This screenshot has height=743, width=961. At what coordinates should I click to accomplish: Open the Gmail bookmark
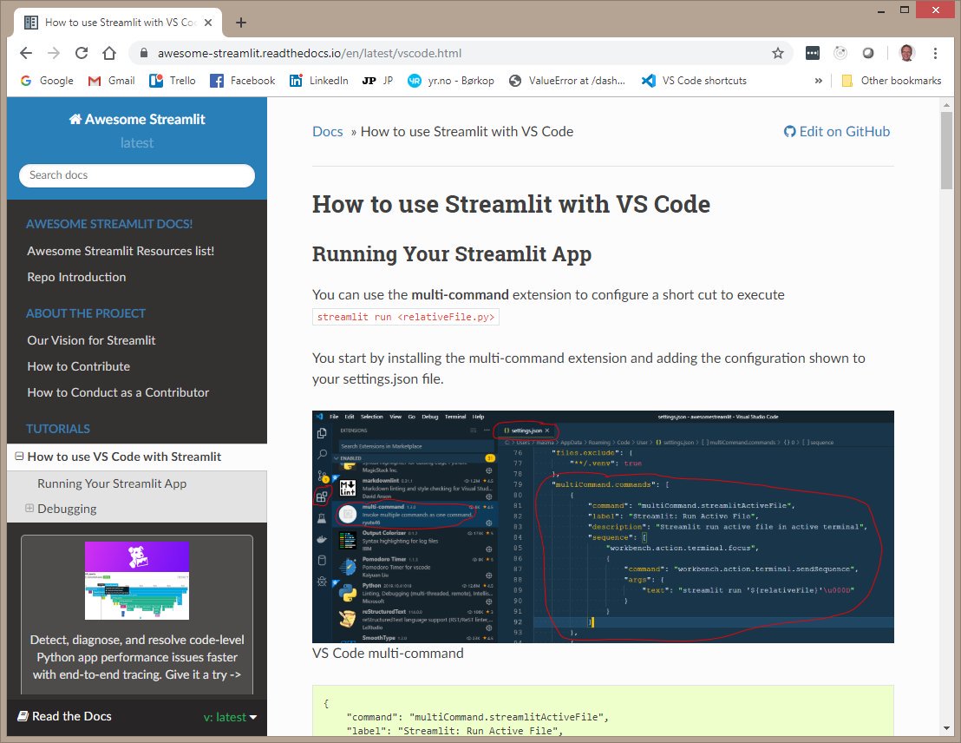112,81
